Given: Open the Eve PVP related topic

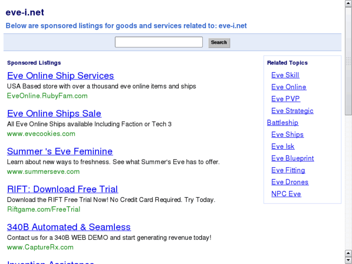Looking at the screenshot, I should pos(286,99).
